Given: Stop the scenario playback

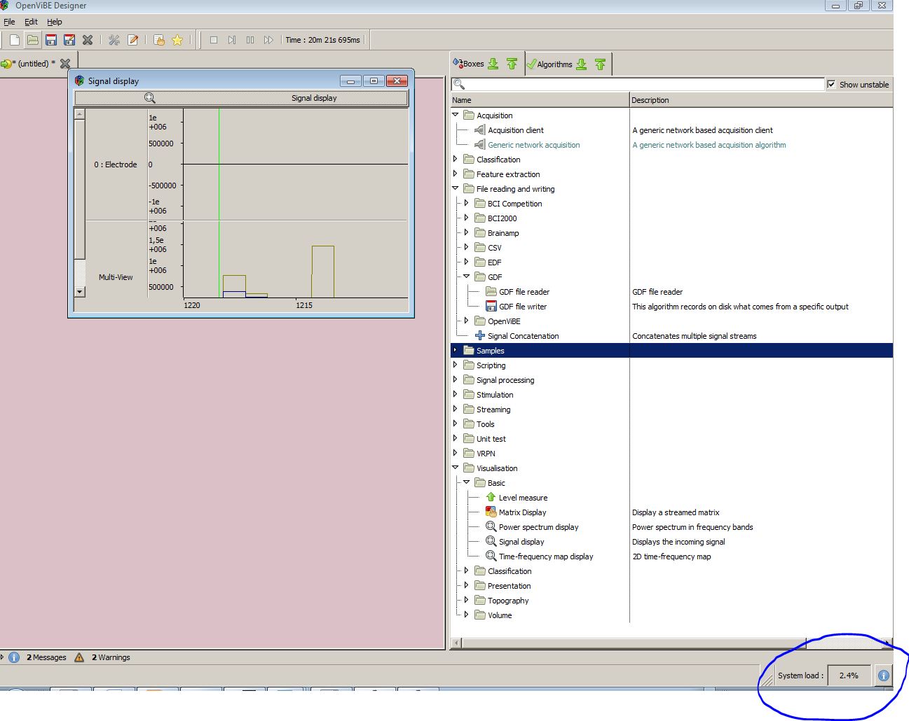Looking at the screenshot, I should pos(214,40).
